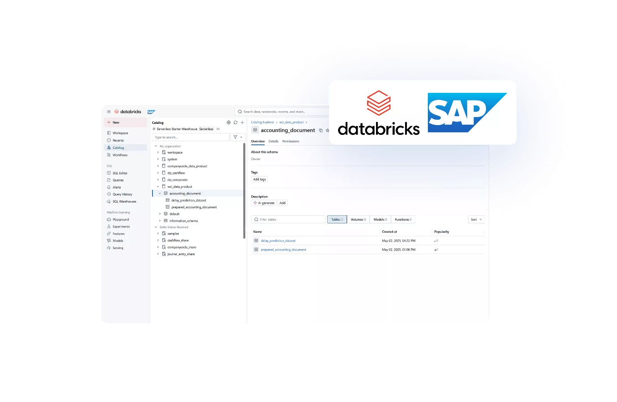
Task: Click the Add tags button
Action: click(x=259, y=180)
